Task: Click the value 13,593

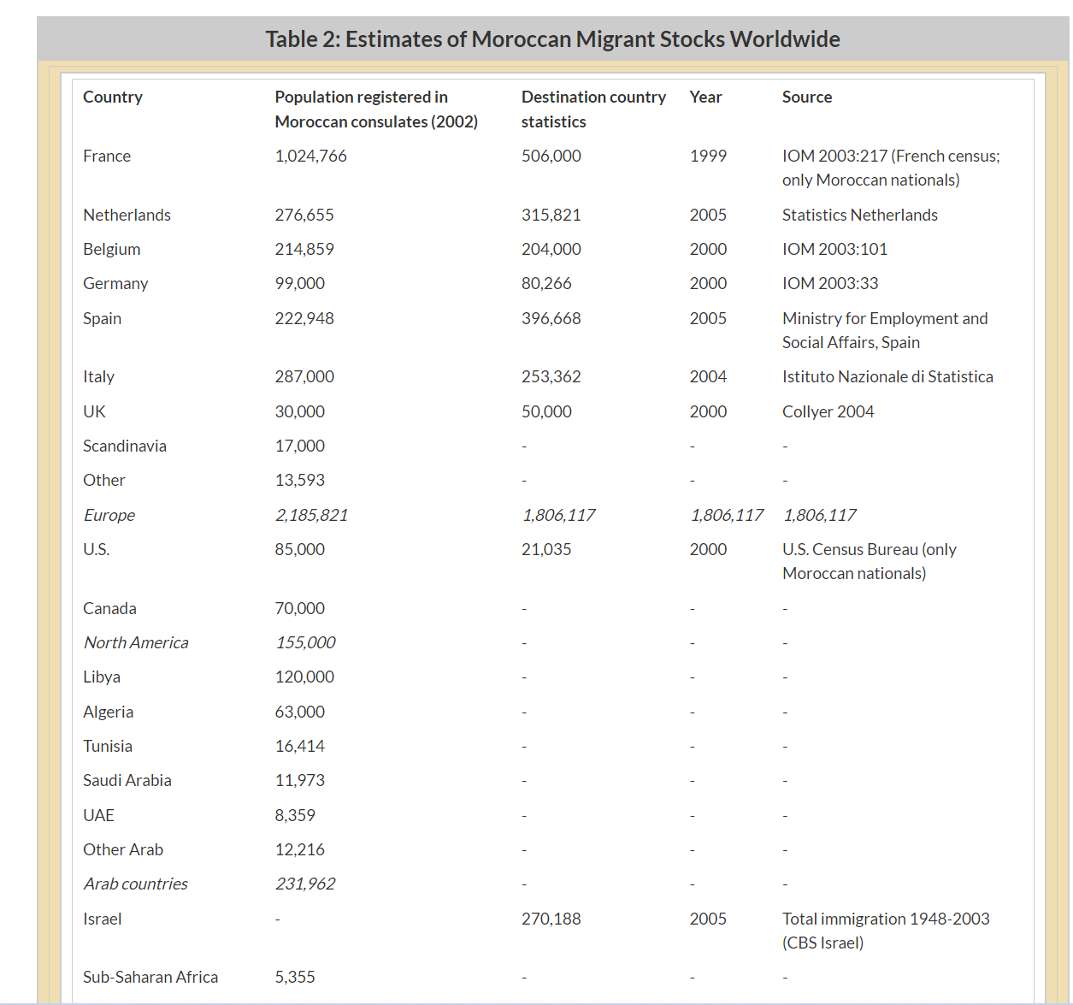Action: coord(300,480)
